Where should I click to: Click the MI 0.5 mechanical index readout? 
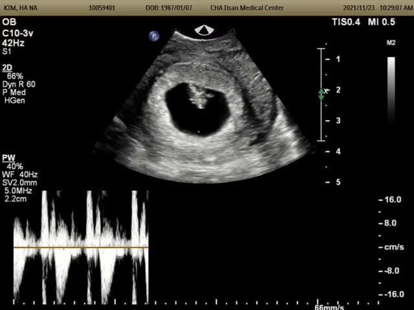point(382,22)
